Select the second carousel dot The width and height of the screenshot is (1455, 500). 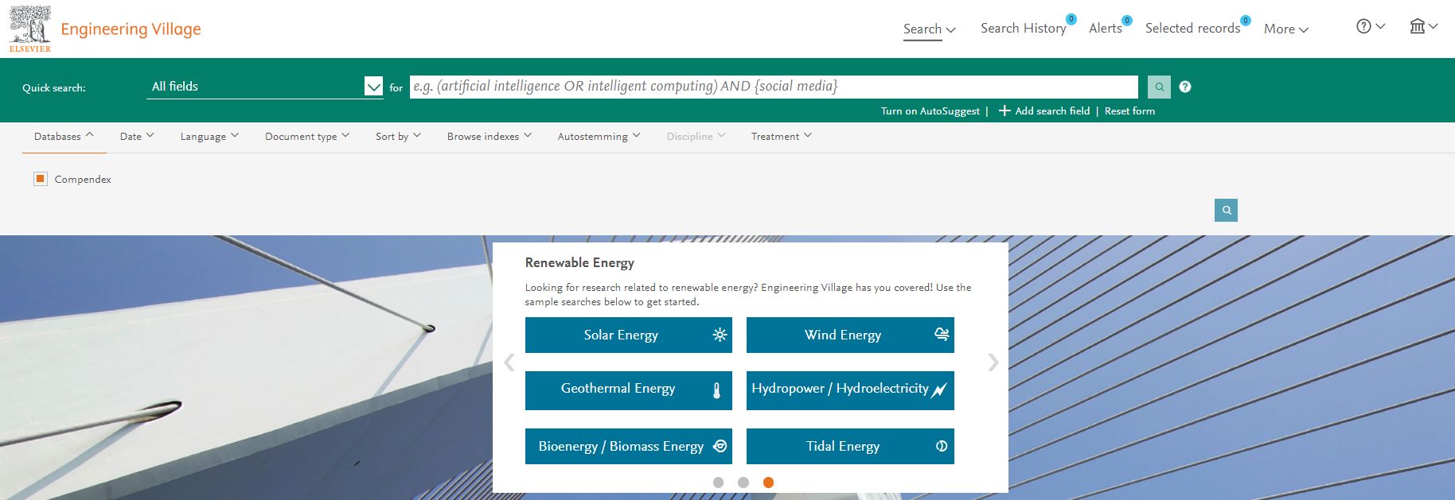pos(743,483)
